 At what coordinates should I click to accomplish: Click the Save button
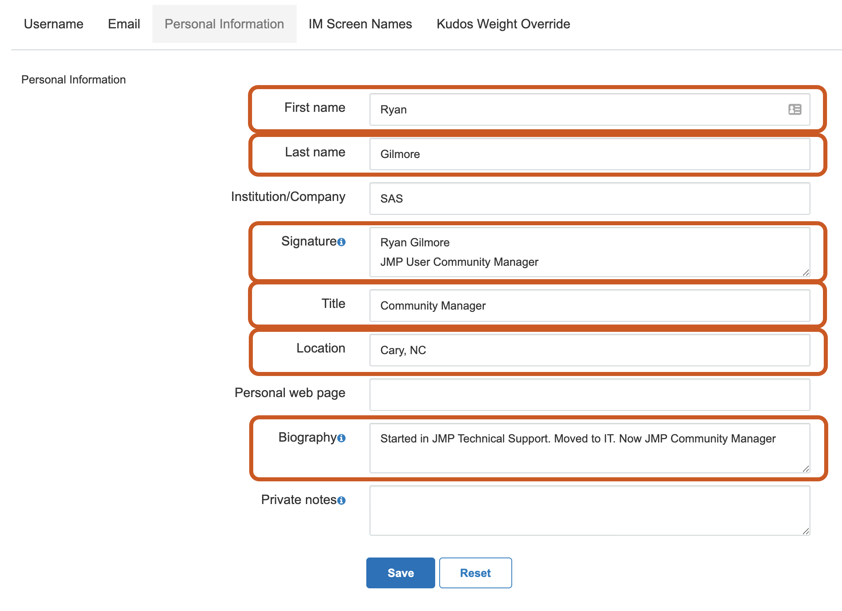tap(400, 573)
